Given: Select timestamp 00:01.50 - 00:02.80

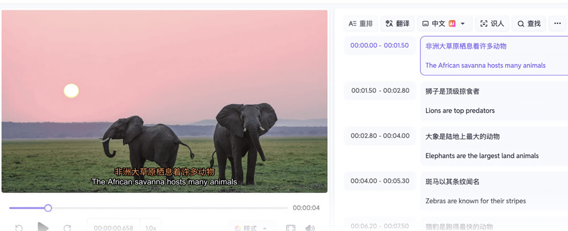Looking at the screenshot, I should click(x=379, y=91).
